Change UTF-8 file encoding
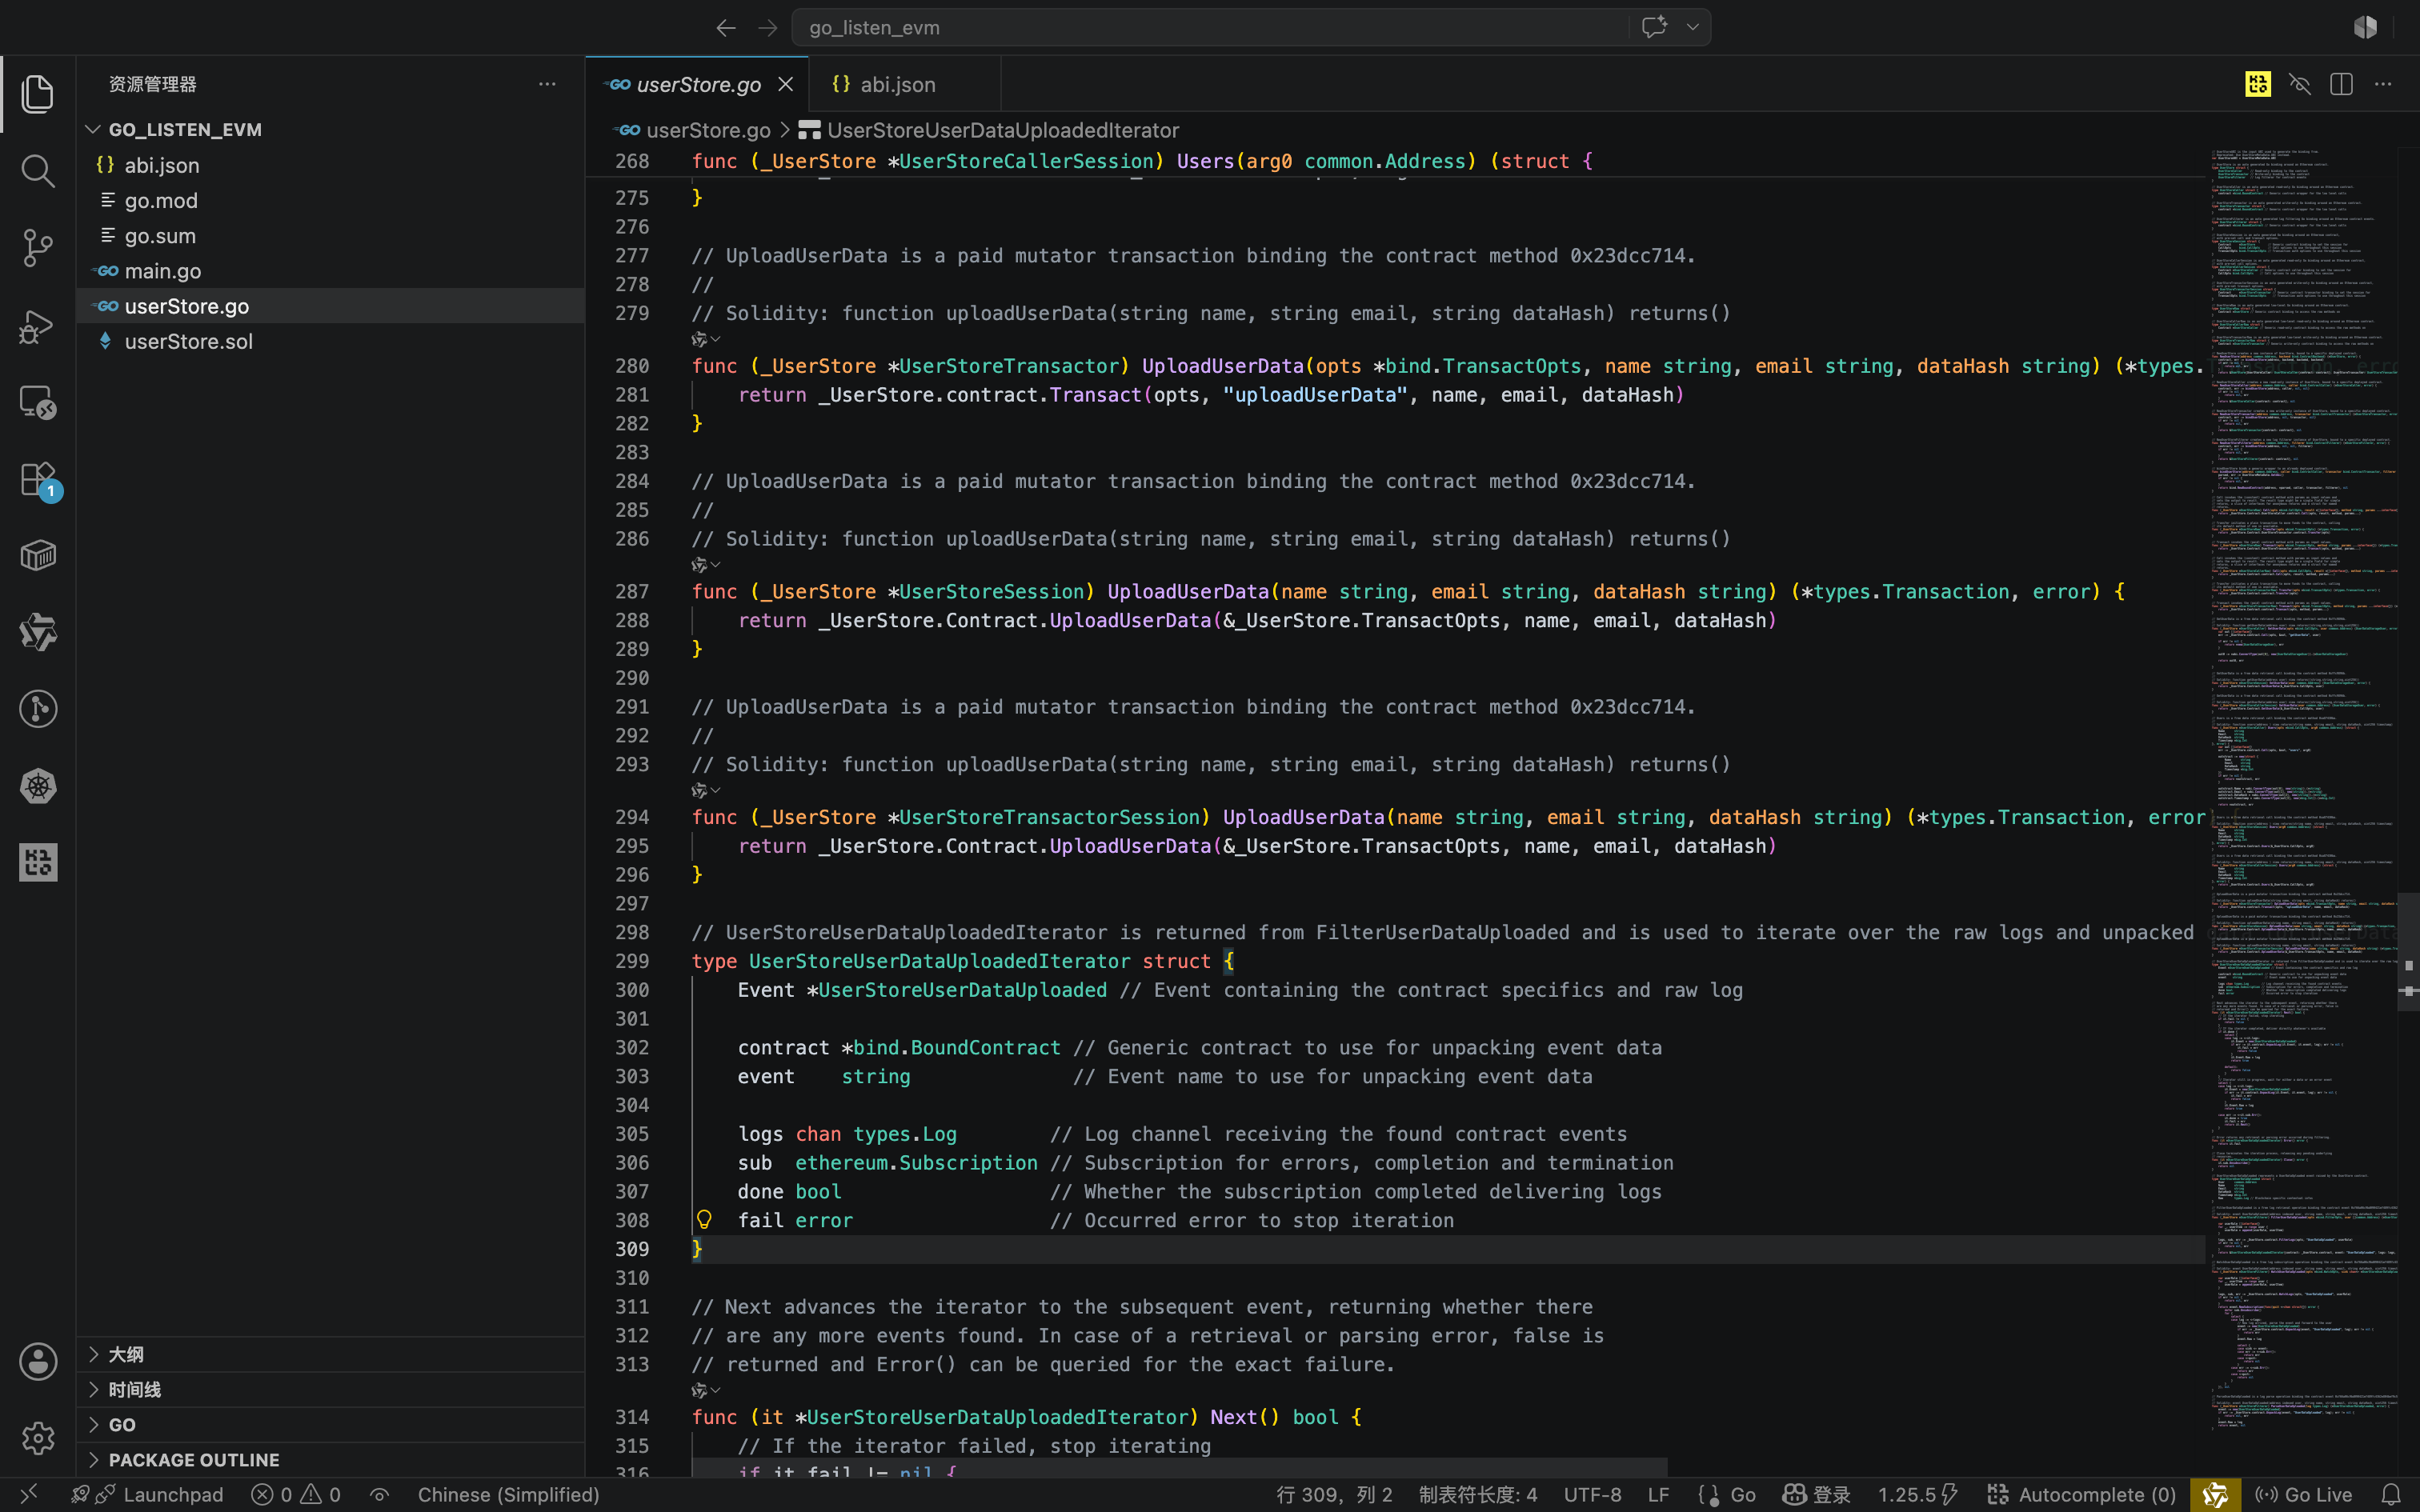2420x1512 pixels. 1592,1494
